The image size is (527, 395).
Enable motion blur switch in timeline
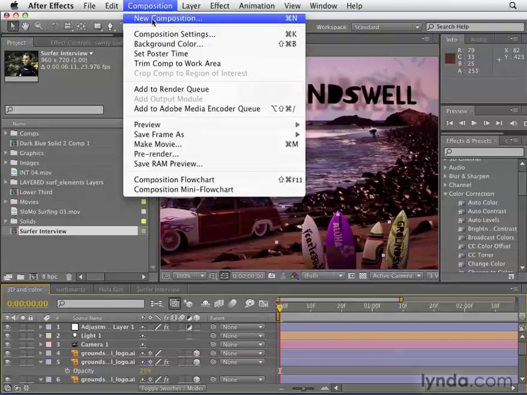click(232, 303)
